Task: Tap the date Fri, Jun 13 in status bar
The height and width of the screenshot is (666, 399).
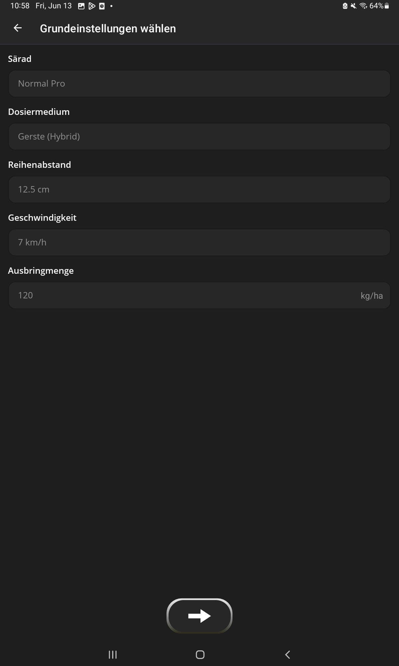Action: pos(54,6)
